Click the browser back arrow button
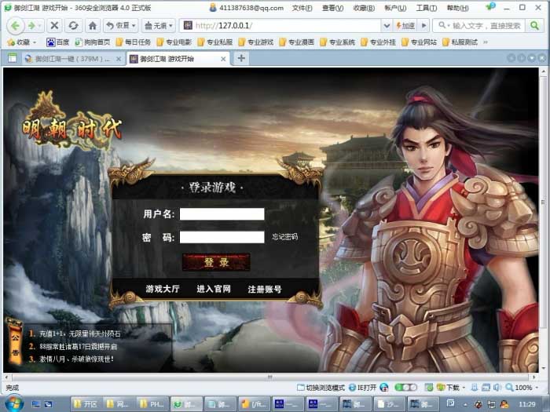Viewport: 550px width, 412px height. (x=15, y=25)
